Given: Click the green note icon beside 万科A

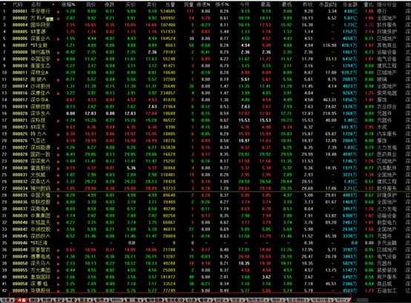Looking at the screenshot, I should coord(50,19).
